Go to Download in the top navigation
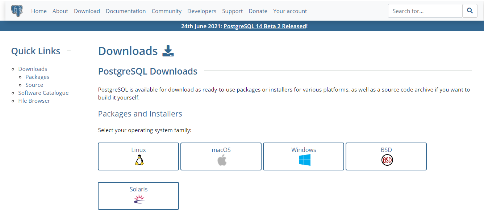This screenshot has width=484, height=216. click(87, 11)
